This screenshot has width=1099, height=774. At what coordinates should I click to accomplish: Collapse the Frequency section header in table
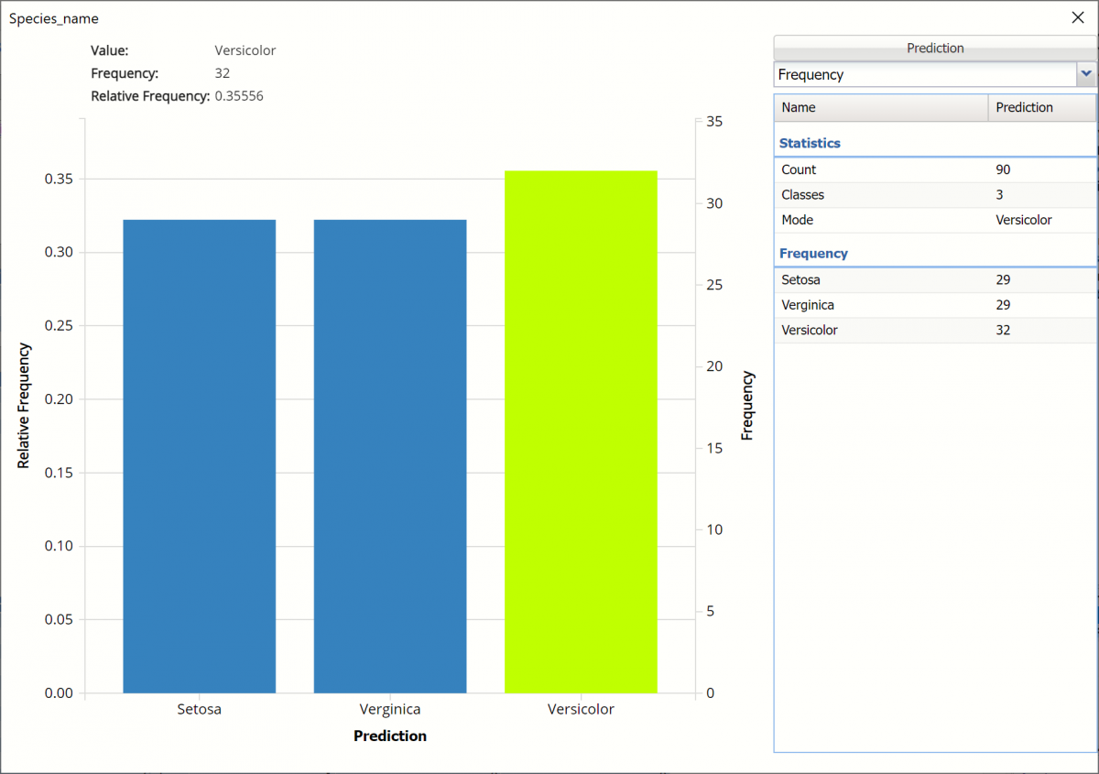[x=813, y=253]
